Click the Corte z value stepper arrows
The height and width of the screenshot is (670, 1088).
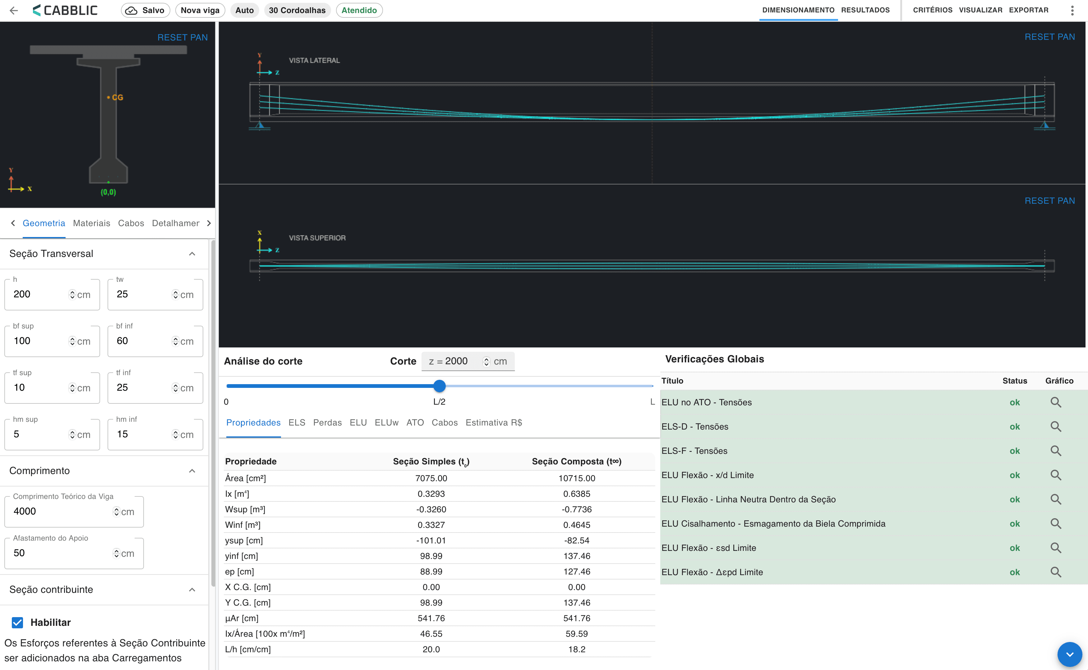coord(486,361)
